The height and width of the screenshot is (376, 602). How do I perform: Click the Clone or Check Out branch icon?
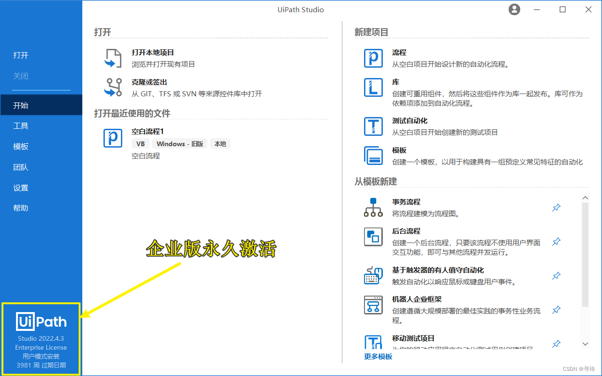point(113,87)
